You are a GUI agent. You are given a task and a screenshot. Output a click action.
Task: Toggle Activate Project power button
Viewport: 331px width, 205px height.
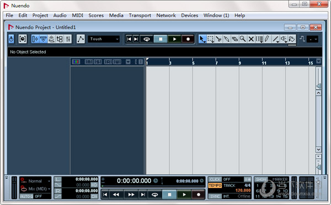pos(11,39)
